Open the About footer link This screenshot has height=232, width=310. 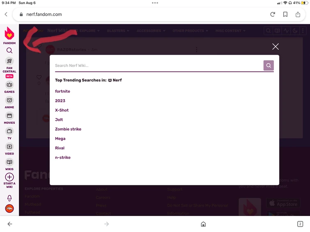coord(101,189)
